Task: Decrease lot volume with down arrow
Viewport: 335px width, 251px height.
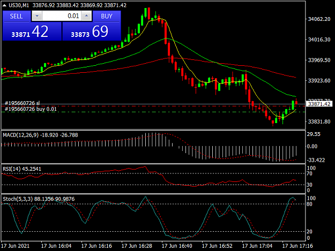Action: 37,16
